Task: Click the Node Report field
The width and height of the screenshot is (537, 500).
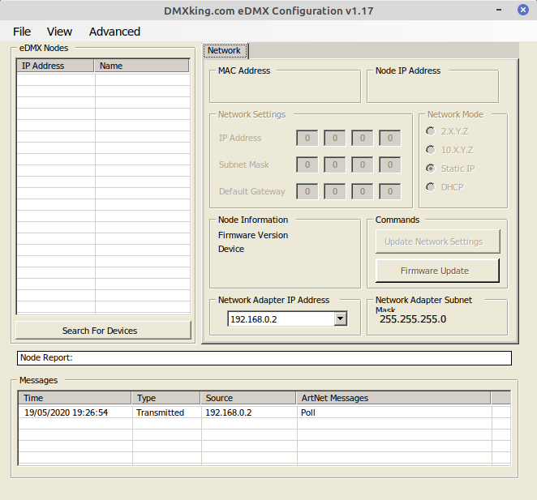Action: click(264, 358)
